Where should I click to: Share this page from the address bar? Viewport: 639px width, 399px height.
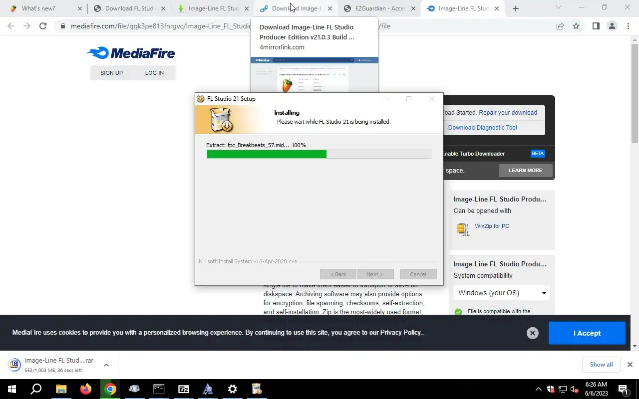click(560, 26)
